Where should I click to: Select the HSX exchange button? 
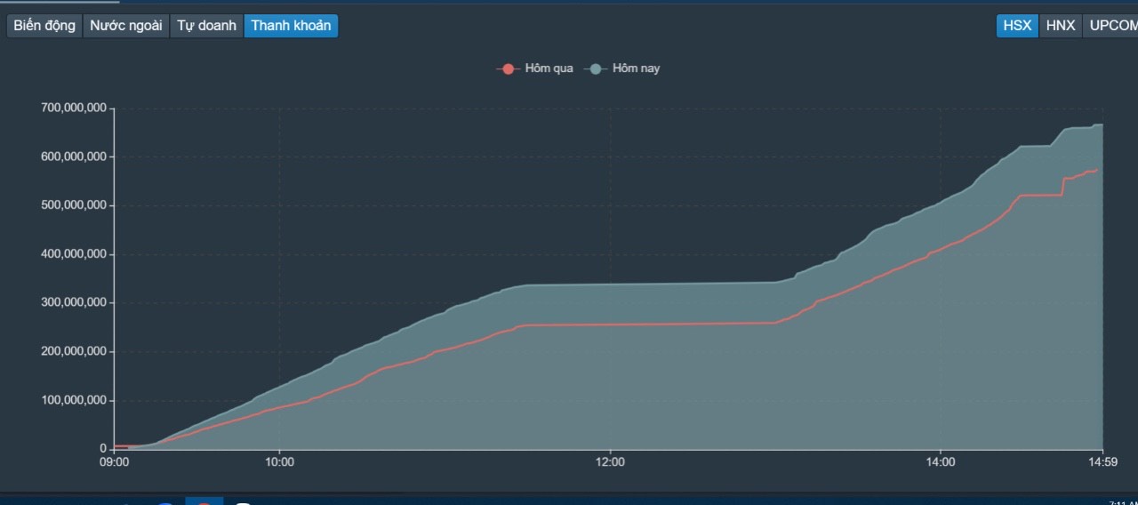pyautogui.click(x=1017, y=26)
